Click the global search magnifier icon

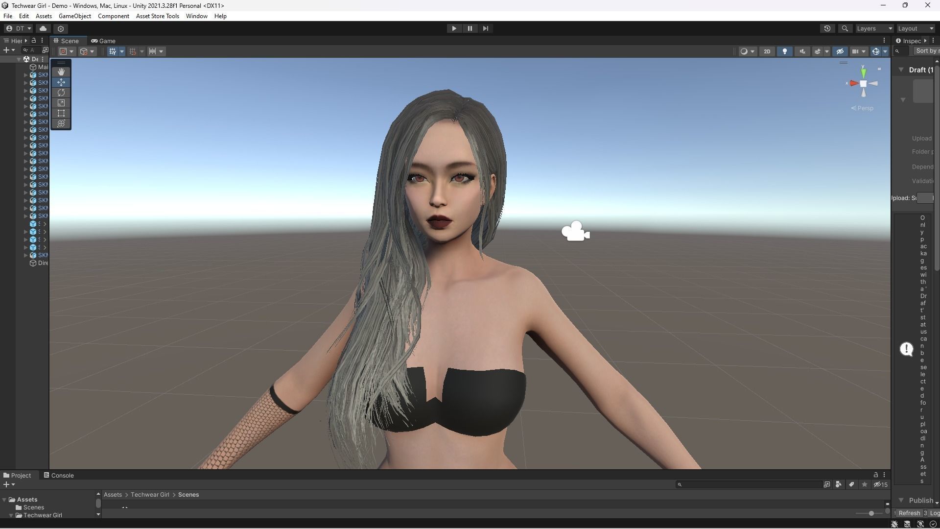pos(845,28)
